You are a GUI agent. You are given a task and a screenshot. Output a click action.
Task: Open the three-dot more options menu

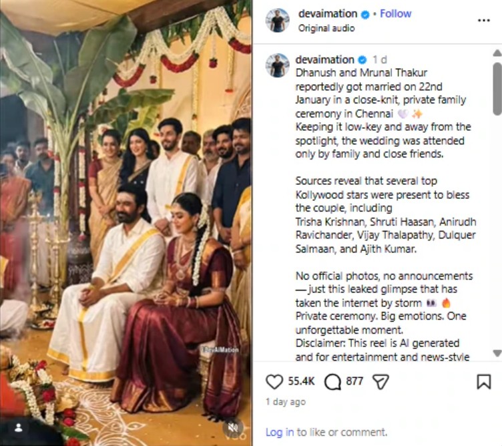pyautogui.click(x=484, y=20)
